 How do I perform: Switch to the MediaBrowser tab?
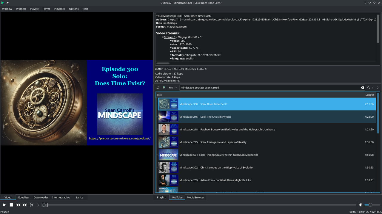[x=196, y=197]
